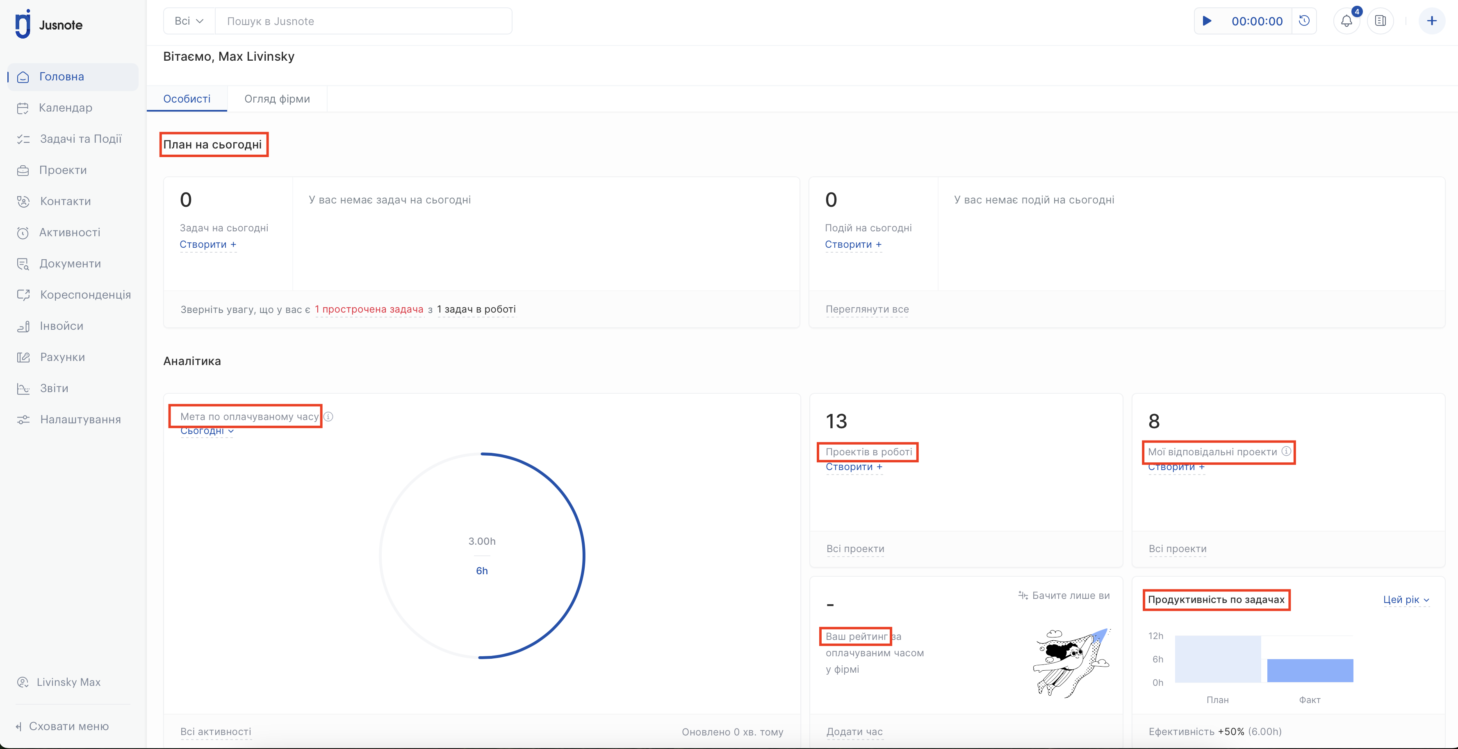The width and height of the screenshot is (1458, 749).
Task: Click the Jusnote logo
Action: point(49,24)
